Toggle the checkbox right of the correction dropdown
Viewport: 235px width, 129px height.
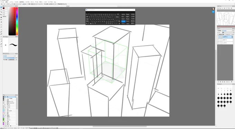point(57,4)
